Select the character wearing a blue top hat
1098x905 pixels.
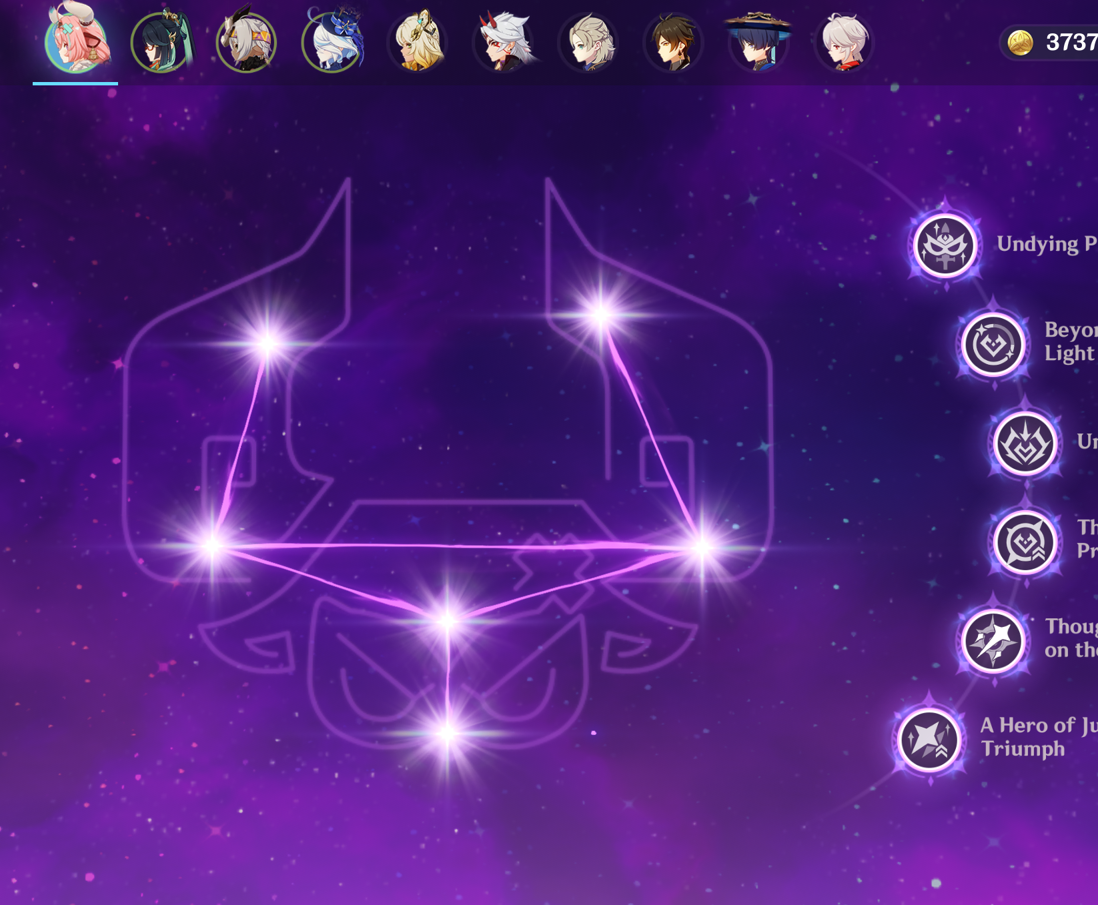pyautogui.click(x=332, y=41)
